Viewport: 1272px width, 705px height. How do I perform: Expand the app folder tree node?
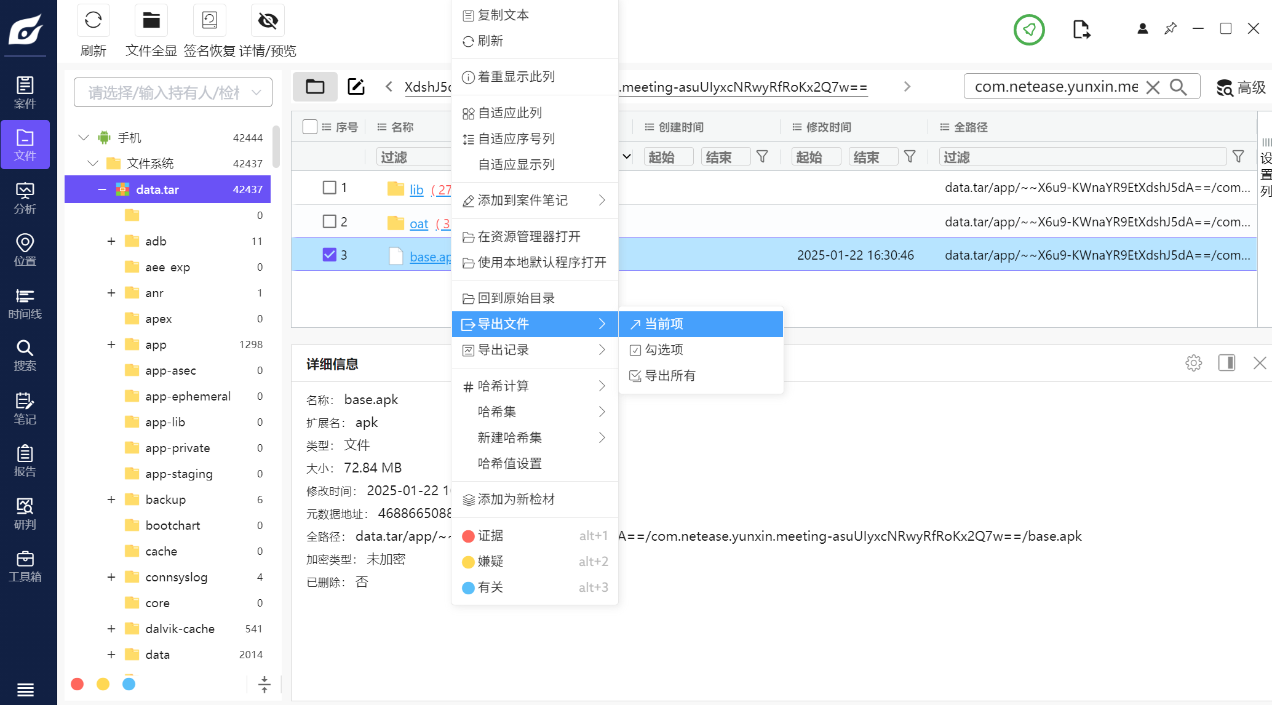(111, 345)
